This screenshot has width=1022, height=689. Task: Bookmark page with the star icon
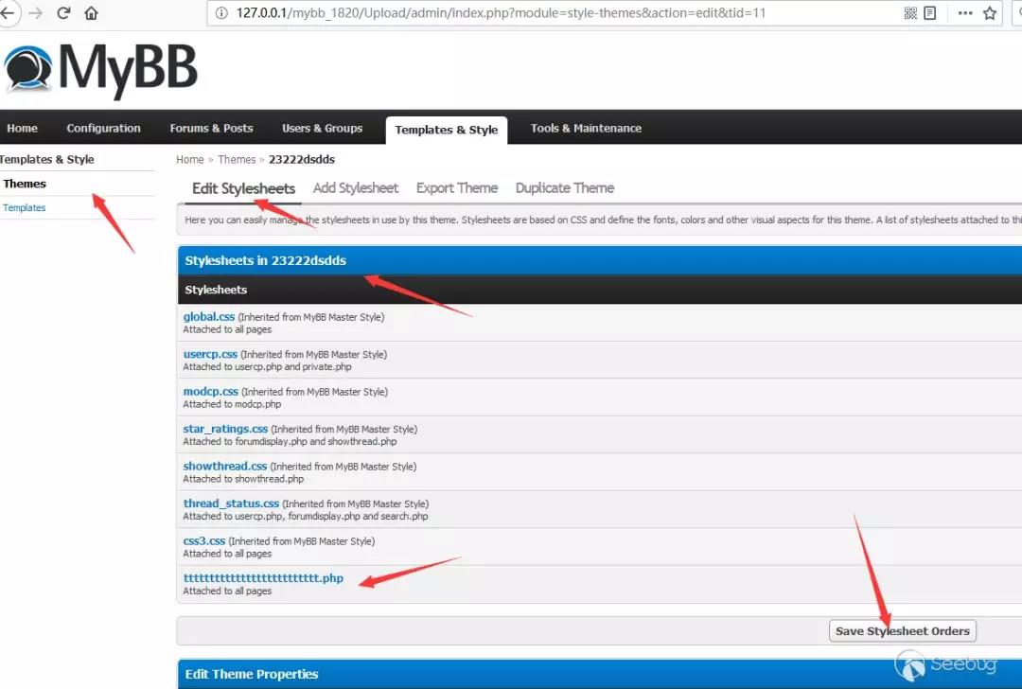990,13
